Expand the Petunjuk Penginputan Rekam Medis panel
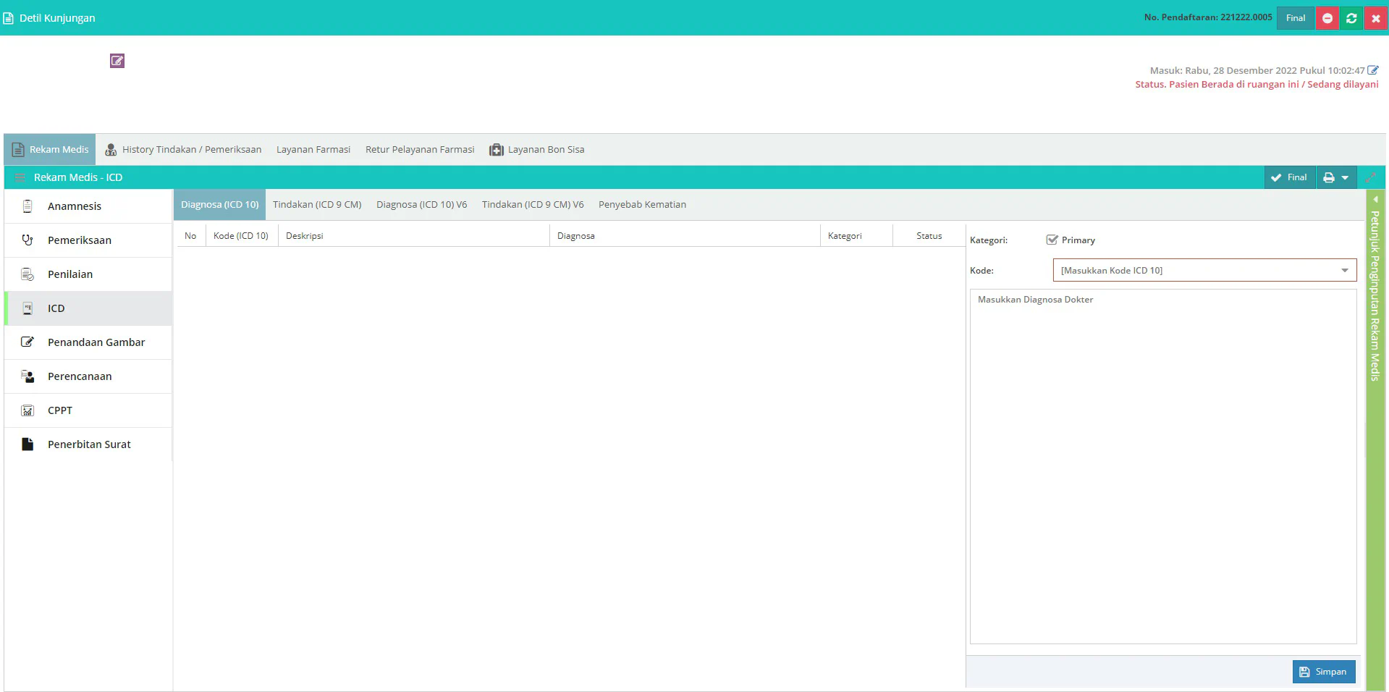1389x692 pixels. point(1375,200)
